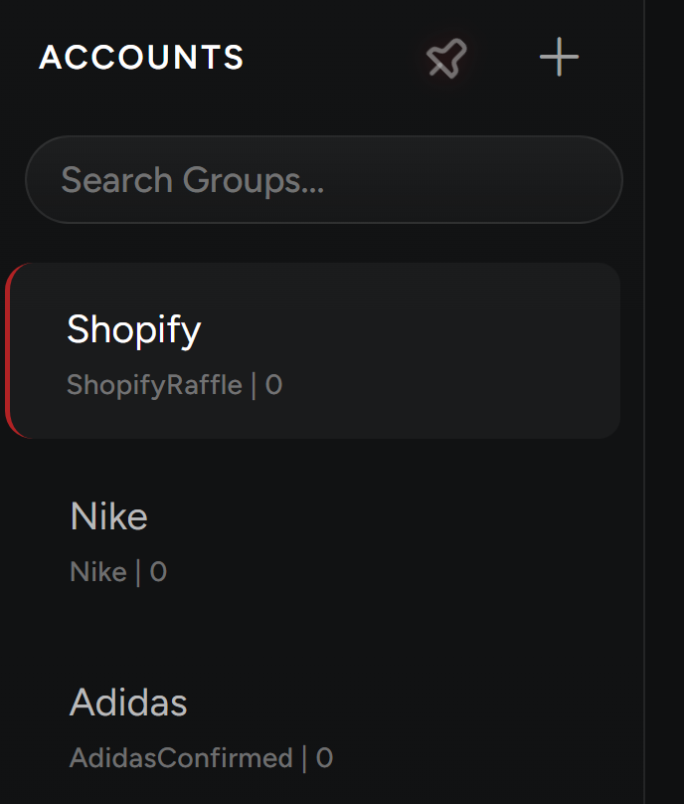Click the ShopifyRaffle subtitle label
The width and height of the screenshot is (684, 804).
(154, 385)
